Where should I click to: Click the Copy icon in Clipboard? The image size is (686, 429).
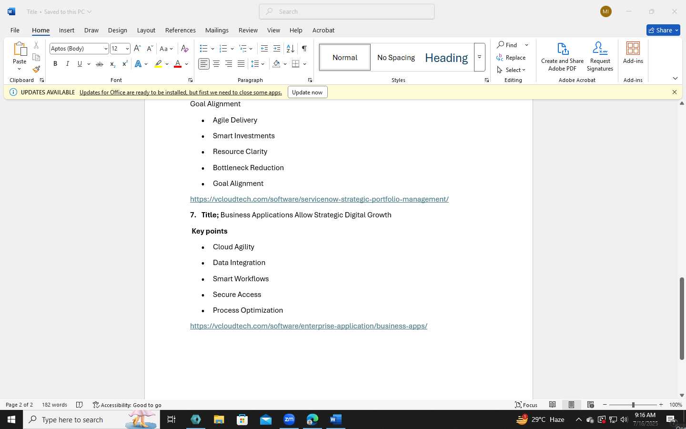(36, 57)
